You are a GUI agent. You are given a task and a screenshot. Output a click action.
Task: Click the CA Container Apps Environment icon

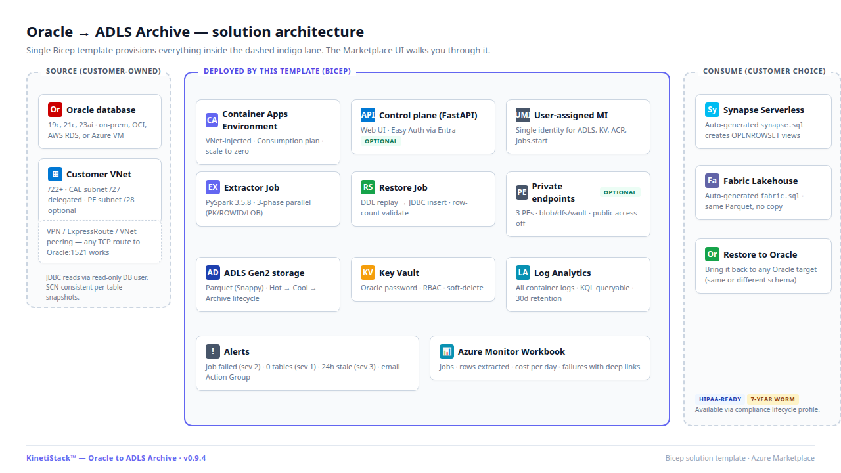212,120
